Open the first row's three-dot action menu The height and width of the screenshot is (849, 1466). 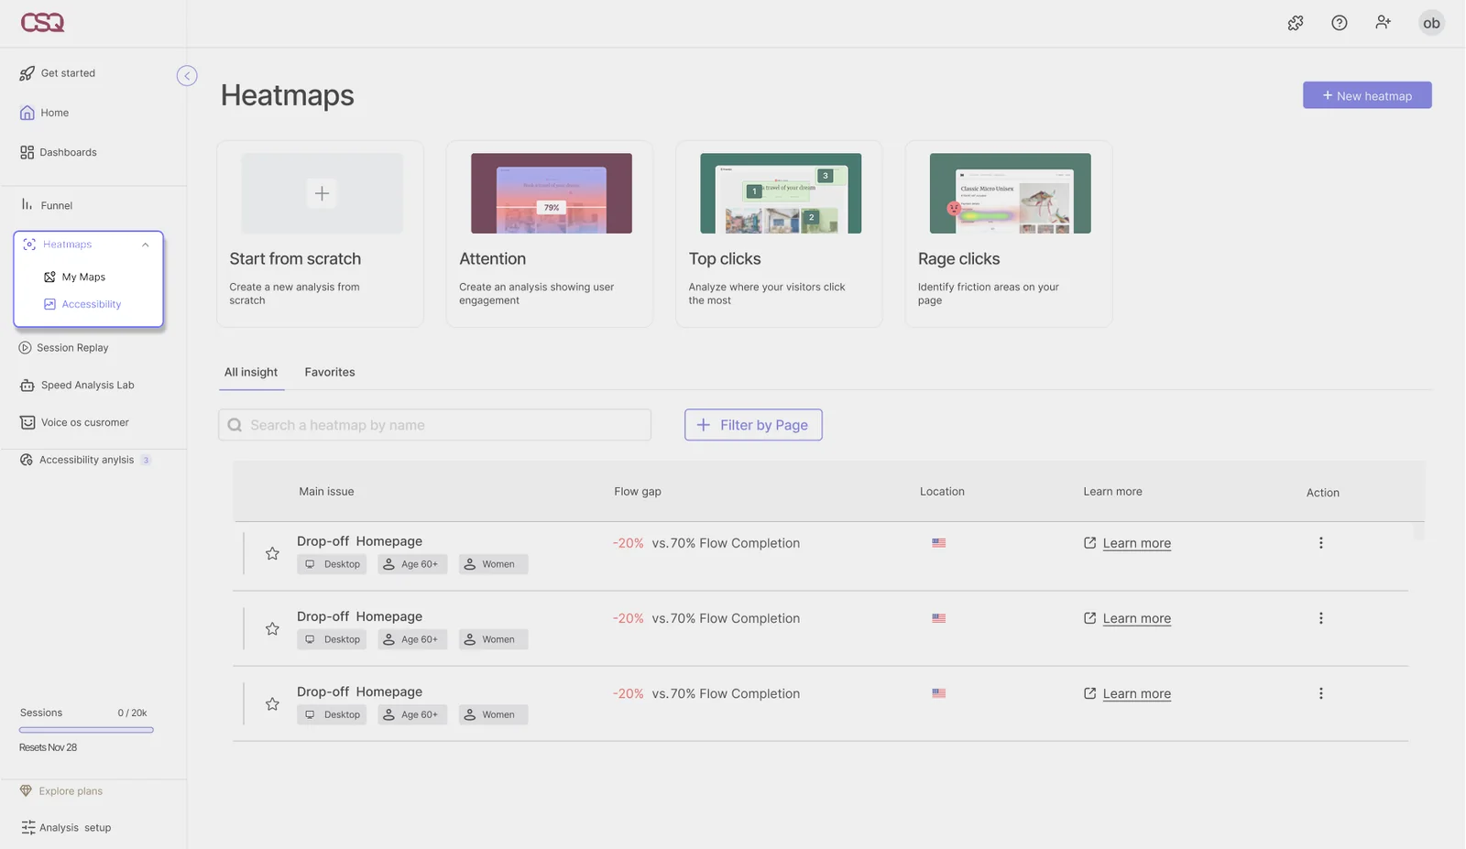click(1320, 543)
